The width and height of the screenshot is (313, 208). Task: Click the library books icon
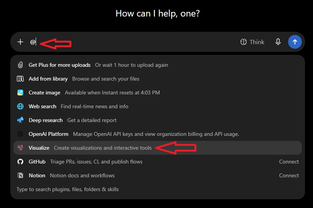click(x=20, y=79)
